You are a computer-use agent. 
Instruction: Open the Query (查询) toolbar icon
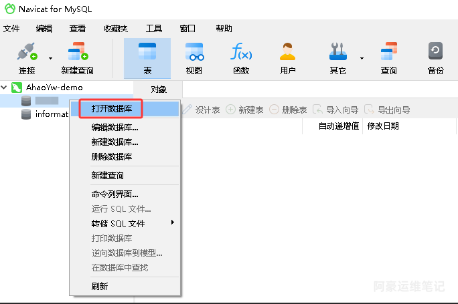coord(389,51)
